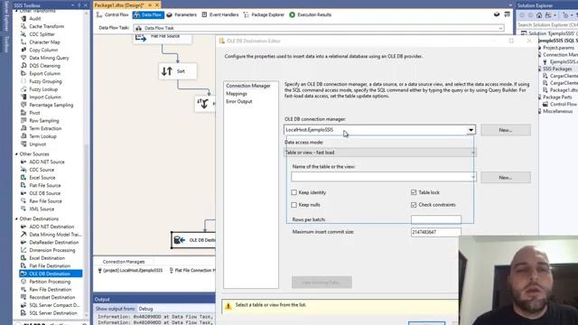Click the Search Solution Explorer field
Screen dimensions: 578x325
point(547,25)
